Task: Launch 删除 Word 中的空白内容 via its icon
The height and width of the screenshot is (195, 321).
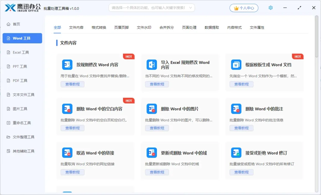Action: click(x=67, y=108)
